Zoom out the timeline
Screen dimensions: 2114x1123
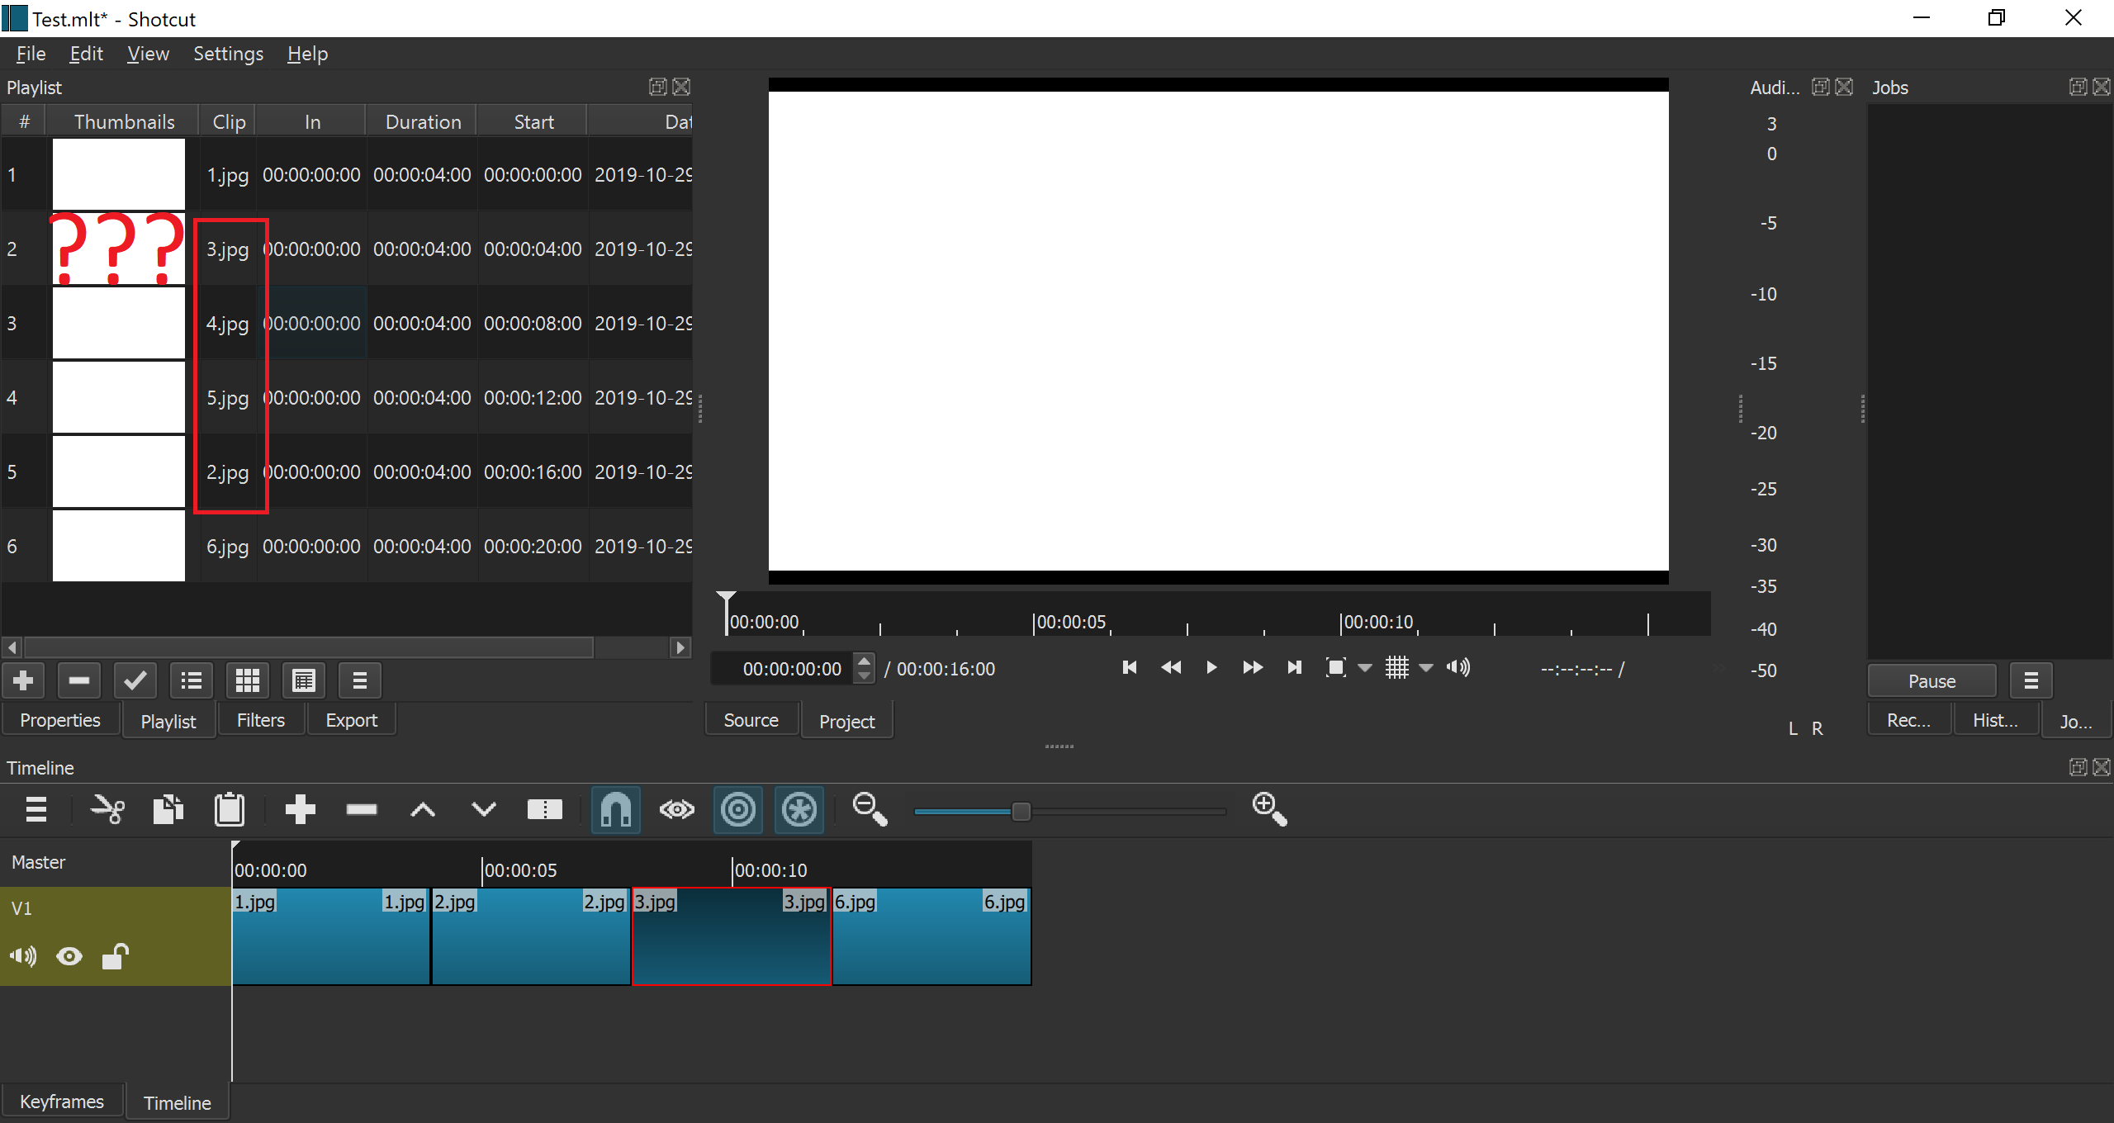[x=870, y=809]
